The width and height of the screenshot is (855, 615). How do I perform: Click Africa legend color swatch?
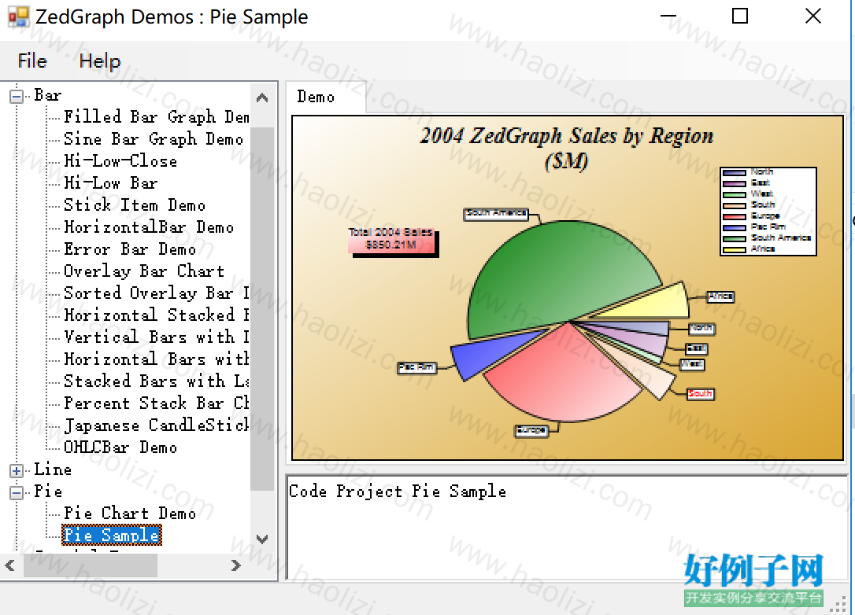[x=734, y=250]
